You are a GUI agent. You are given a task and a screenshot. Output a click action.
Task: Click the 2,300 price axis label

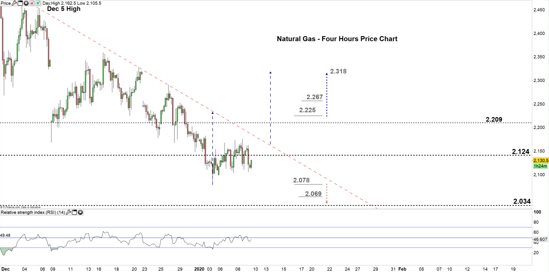[539, 81]
